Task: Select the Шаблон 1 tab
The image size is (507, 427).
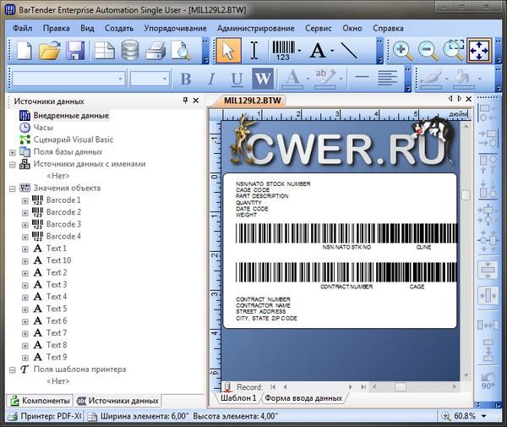Action: click(238, 398)
